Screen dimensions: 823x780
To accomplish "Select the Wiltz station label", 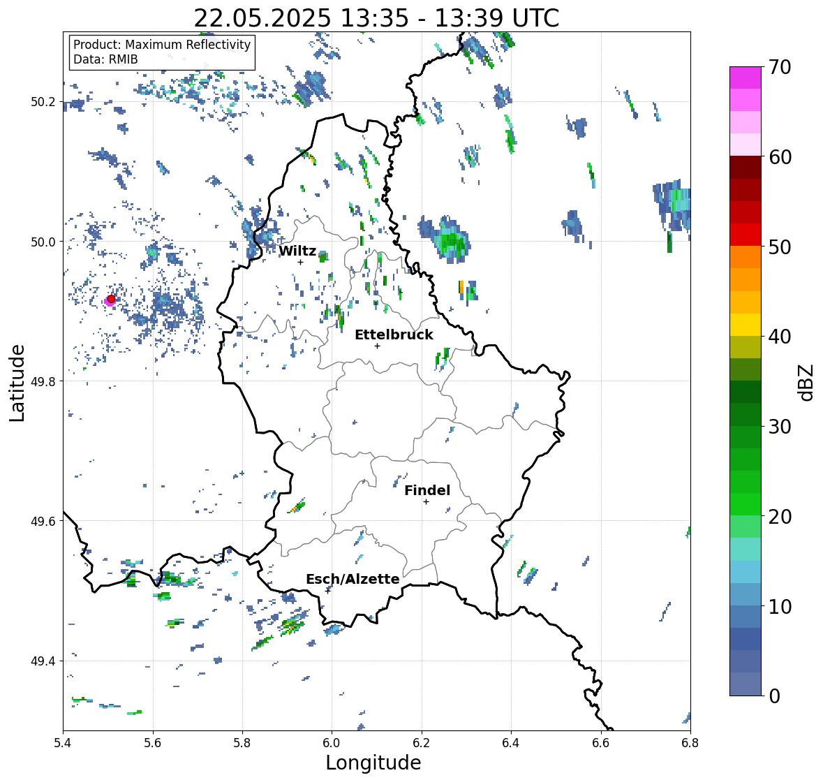I will pyautogui.click(x=297, y=251).
